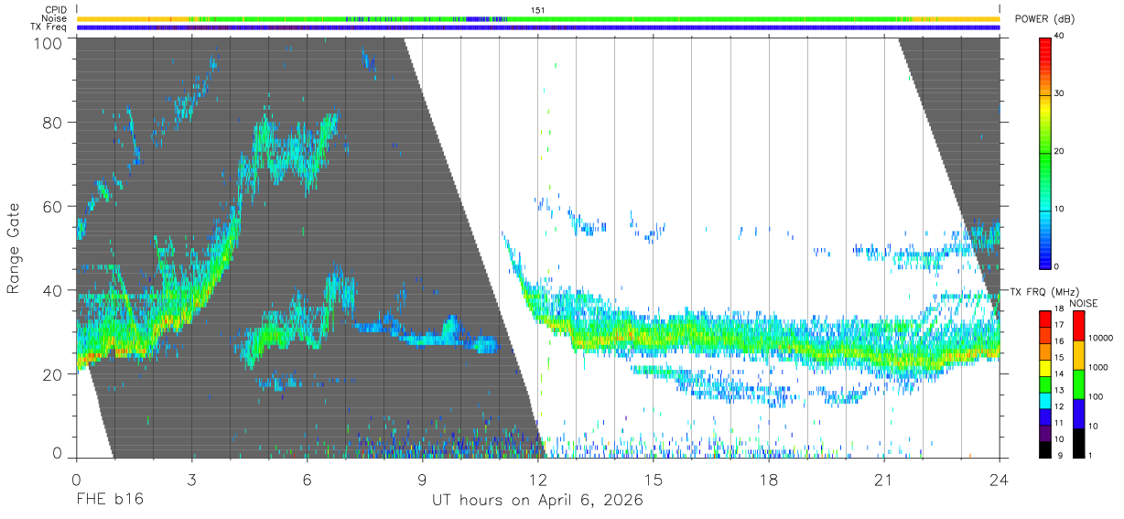Click UT hours axis tick 6
Viewport: 1124px width, 519px height.
(307, 480)
